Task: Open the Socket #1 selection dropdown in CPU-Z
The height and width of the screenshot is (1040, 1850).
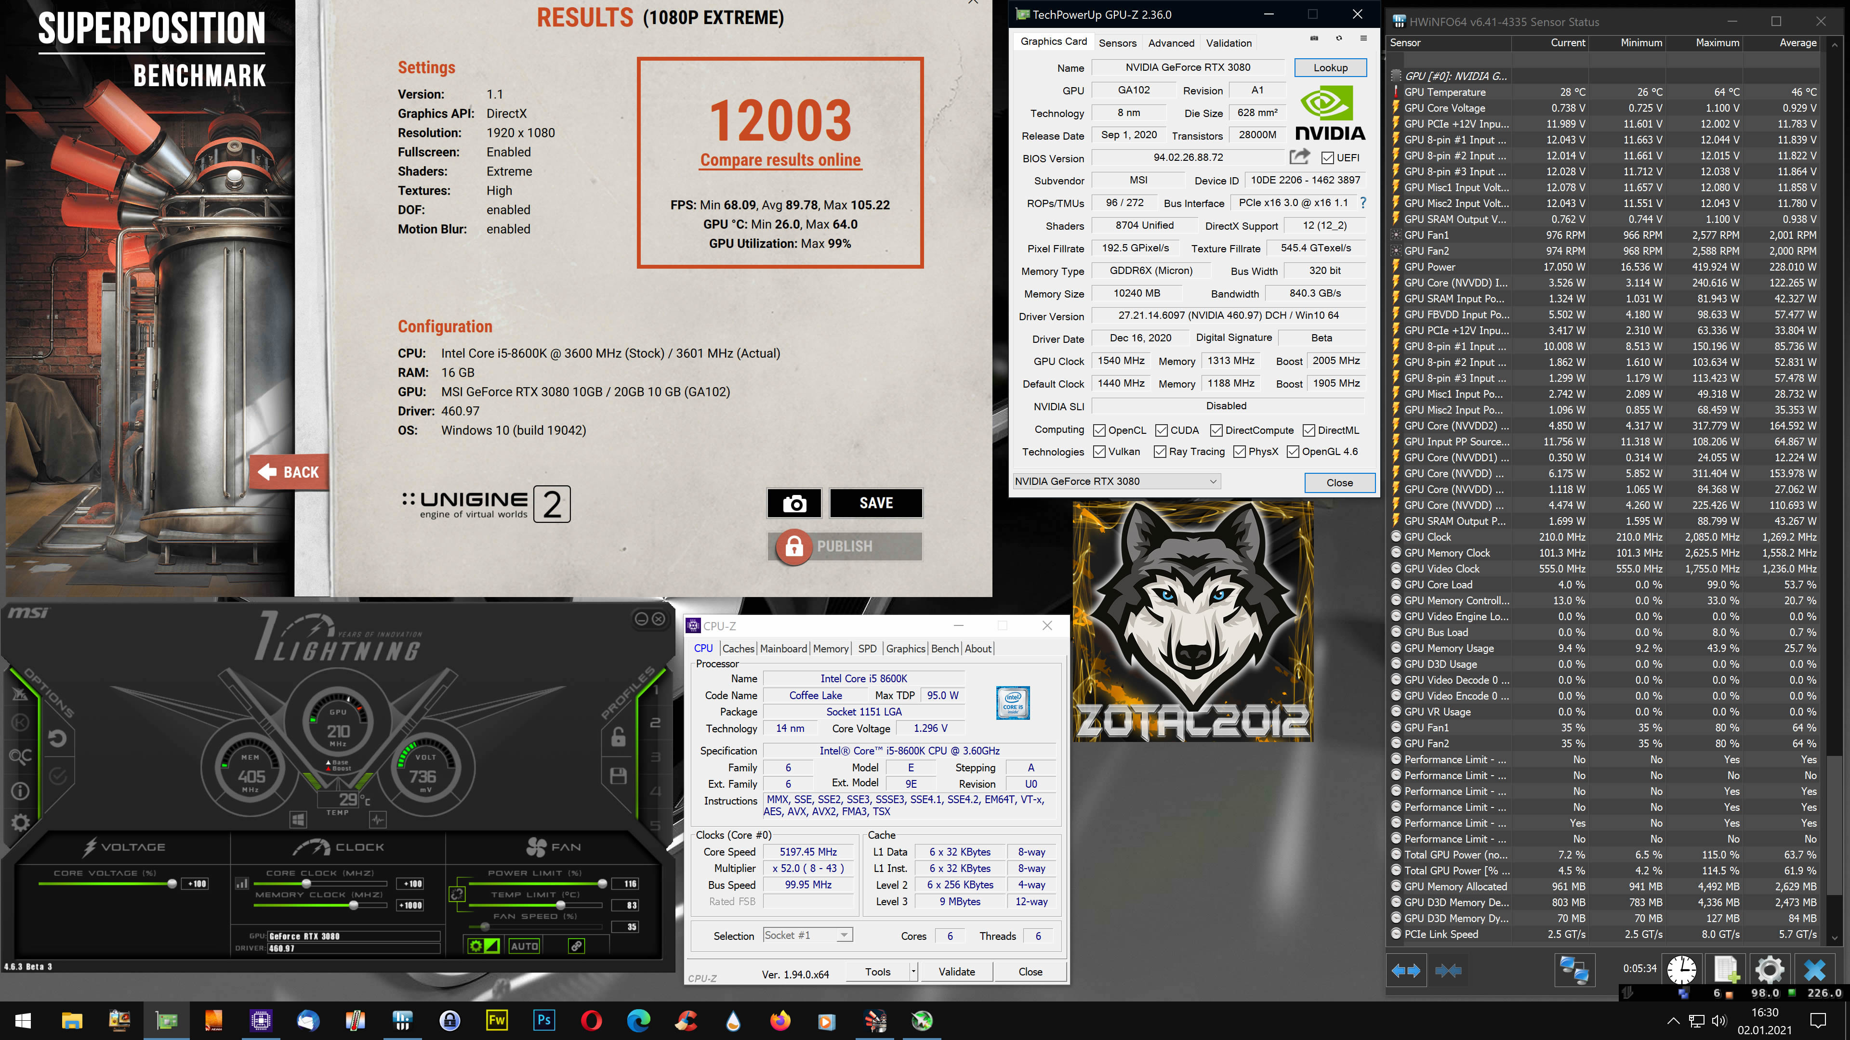Action: (844, 935)
